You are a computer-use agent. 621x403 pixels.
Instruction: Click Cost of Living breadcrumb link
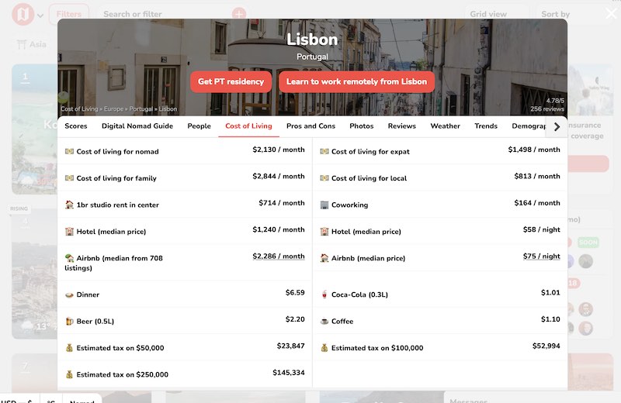coord(79,109)
